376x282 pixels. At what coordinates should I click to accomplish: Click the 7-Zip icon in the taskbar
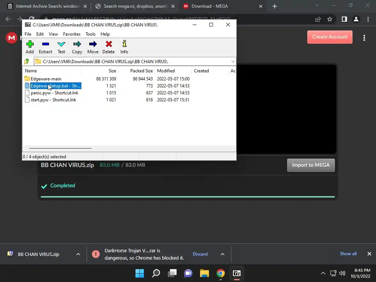237,273
